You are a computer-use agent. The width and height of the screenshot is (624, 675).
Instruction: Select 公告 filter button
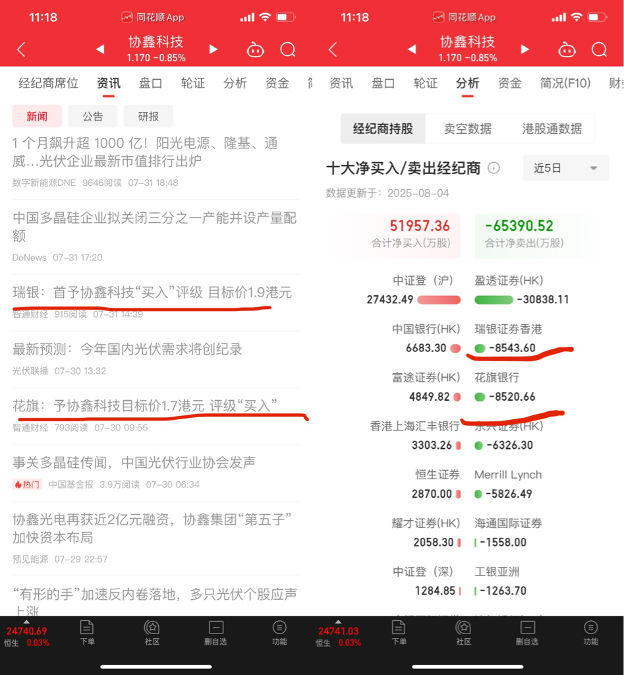pyautogui.click(x=93, y=116)
